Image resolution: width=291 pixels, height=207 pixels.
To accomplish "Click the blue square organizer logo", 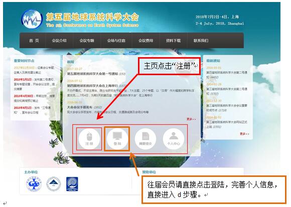I will 72,184.
